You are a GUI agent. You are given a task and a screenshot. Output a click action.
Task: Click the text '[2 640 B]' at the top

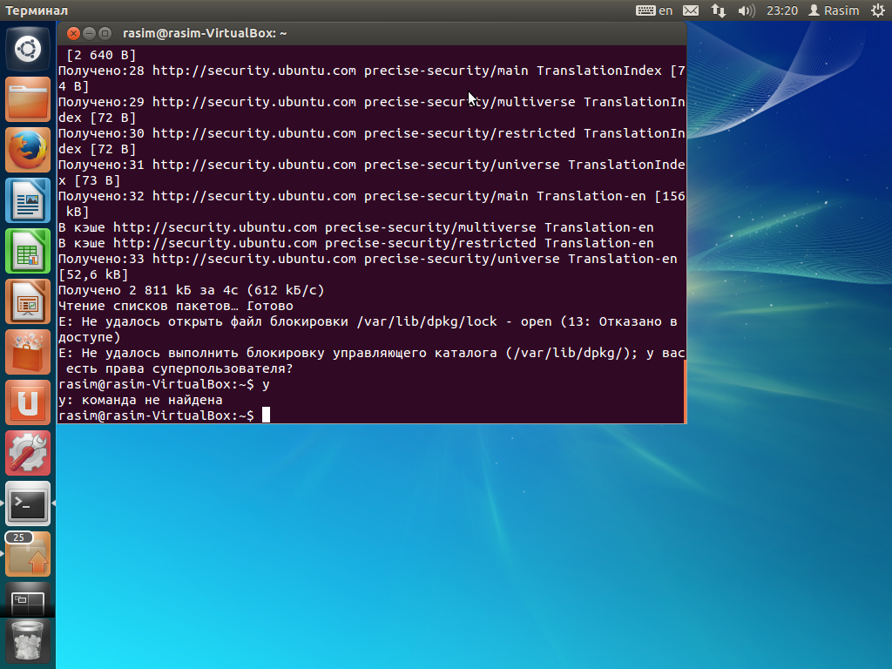[x=101, y=55]
